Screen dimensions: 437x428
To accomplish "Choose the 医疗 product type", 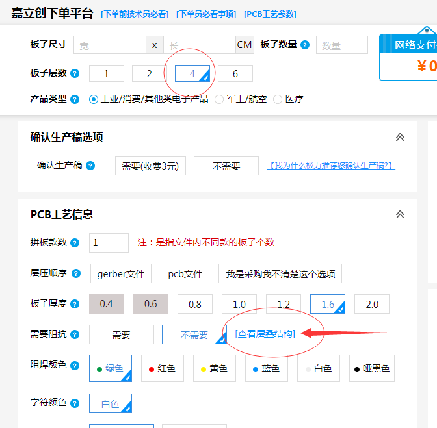I will coord(278,99).
